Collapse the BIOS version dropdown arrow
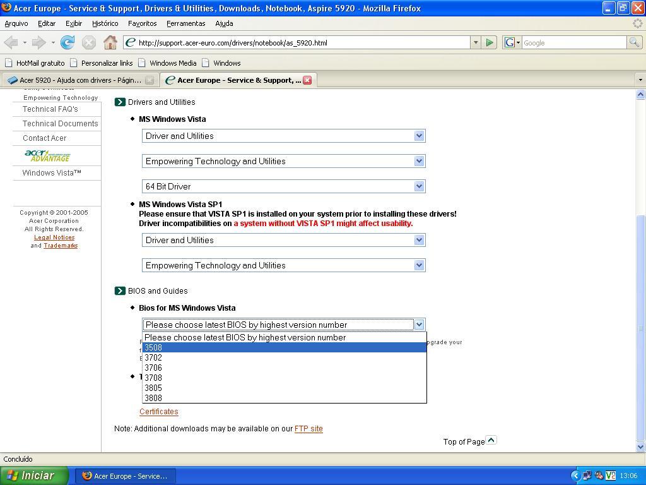 [x=419, y=325]
